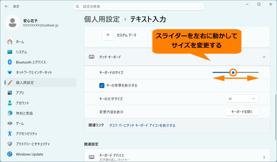Open ゲーム settings category
277x162 pixels.
tap(40, 123)
